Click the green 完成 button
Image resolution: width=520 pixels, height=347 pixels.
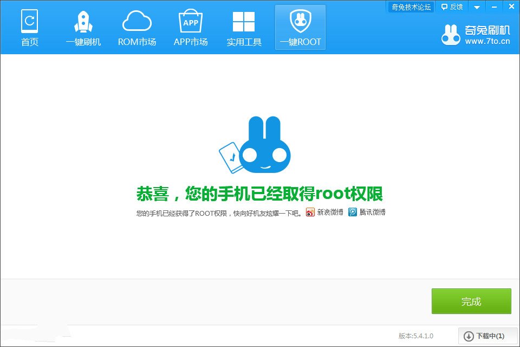tap(471, 301)
